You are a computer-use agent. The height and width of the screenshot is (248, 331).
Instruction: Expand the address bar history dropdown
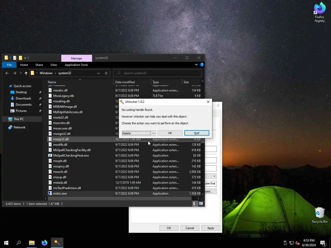click(x=99, y=73)
